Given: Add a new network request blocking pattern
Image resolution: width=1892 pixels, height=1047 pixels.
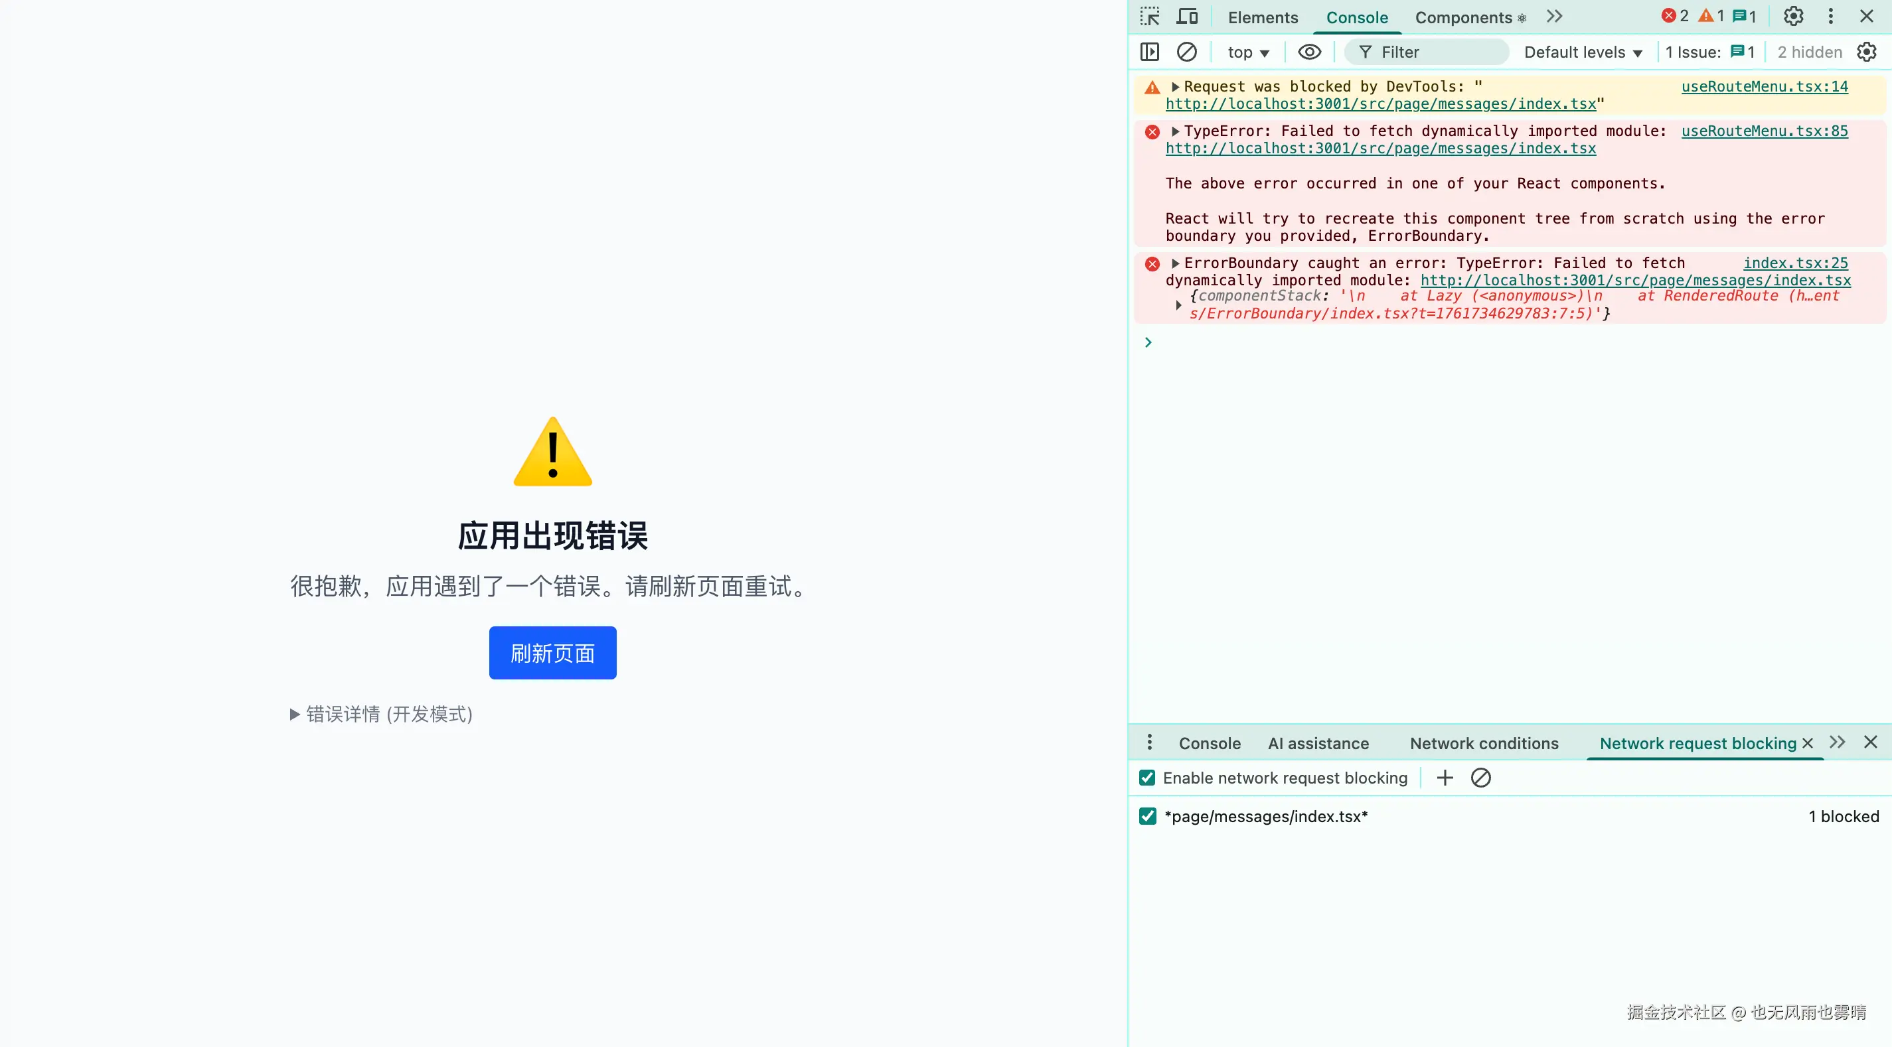Looking at the screenshot, I should [1444, 778].
